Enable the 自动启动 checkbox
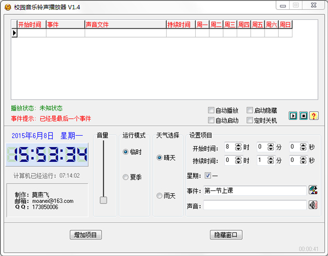The height and width of the screenshot is (256, 328). [211, 120]
